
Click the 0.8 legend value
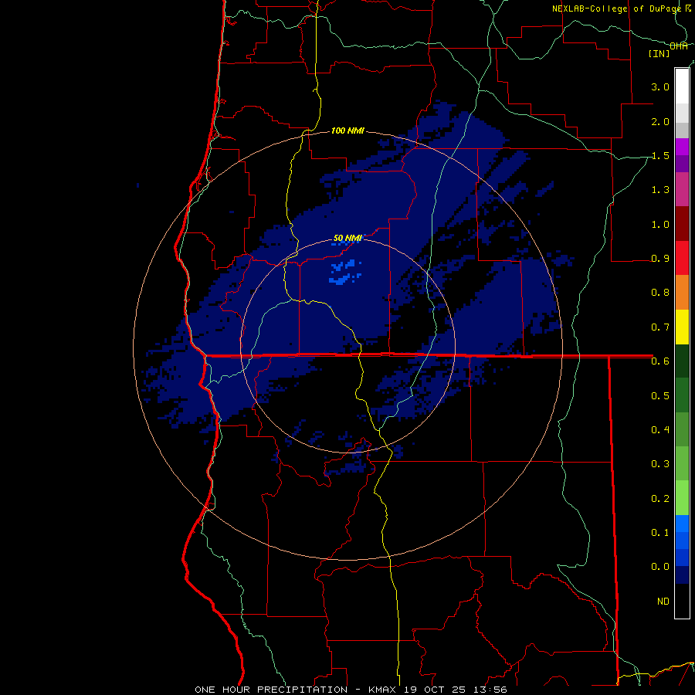pyautogui.click(x=660, y=293)
